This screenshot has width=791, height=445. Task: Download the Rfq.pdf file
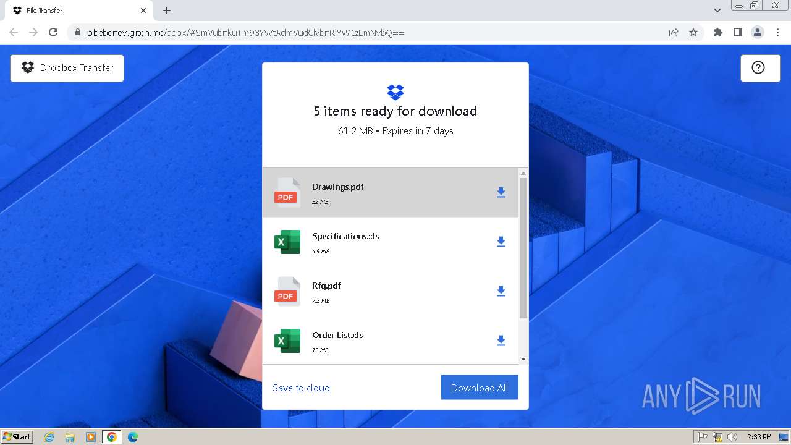(x=501, y=291)
